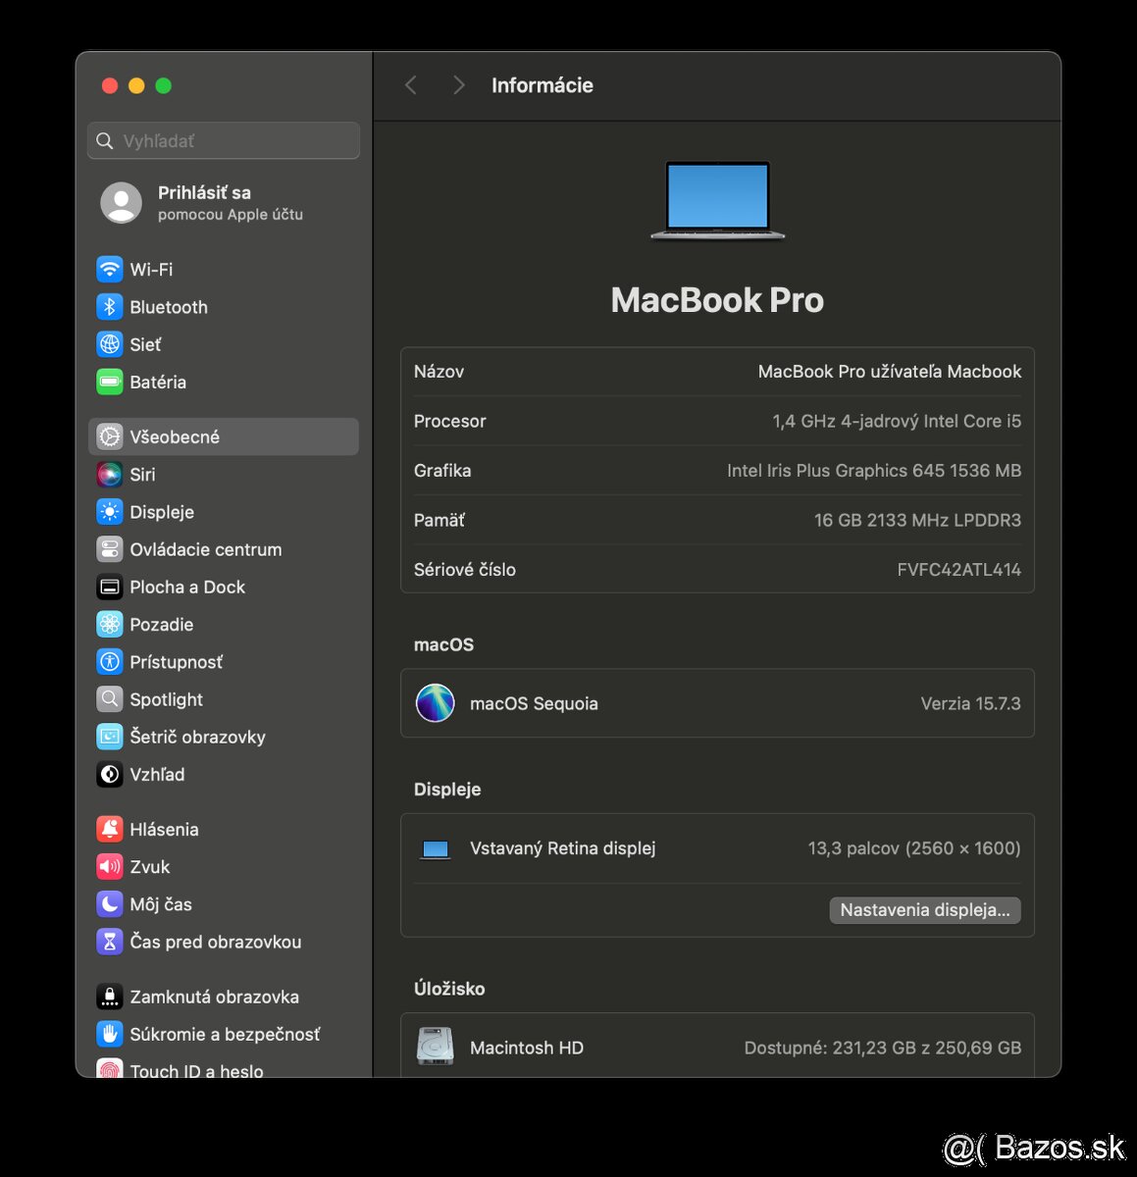Image resolution: width=1137 pixels, height=1177 pixels.
Task: Click the Vyhľadať search field
Action: 223,140
